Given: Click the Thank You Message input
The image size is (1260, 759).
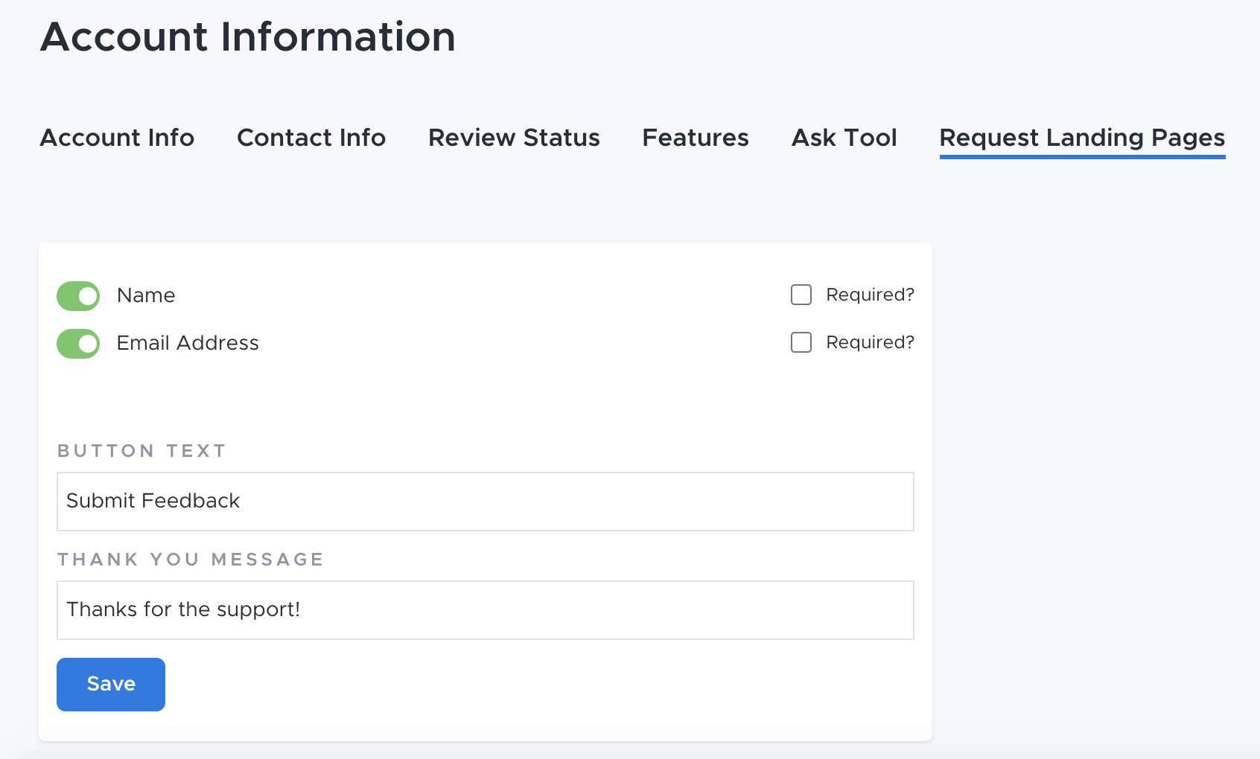Looking at the screenshot, I should tap(485, 609).
